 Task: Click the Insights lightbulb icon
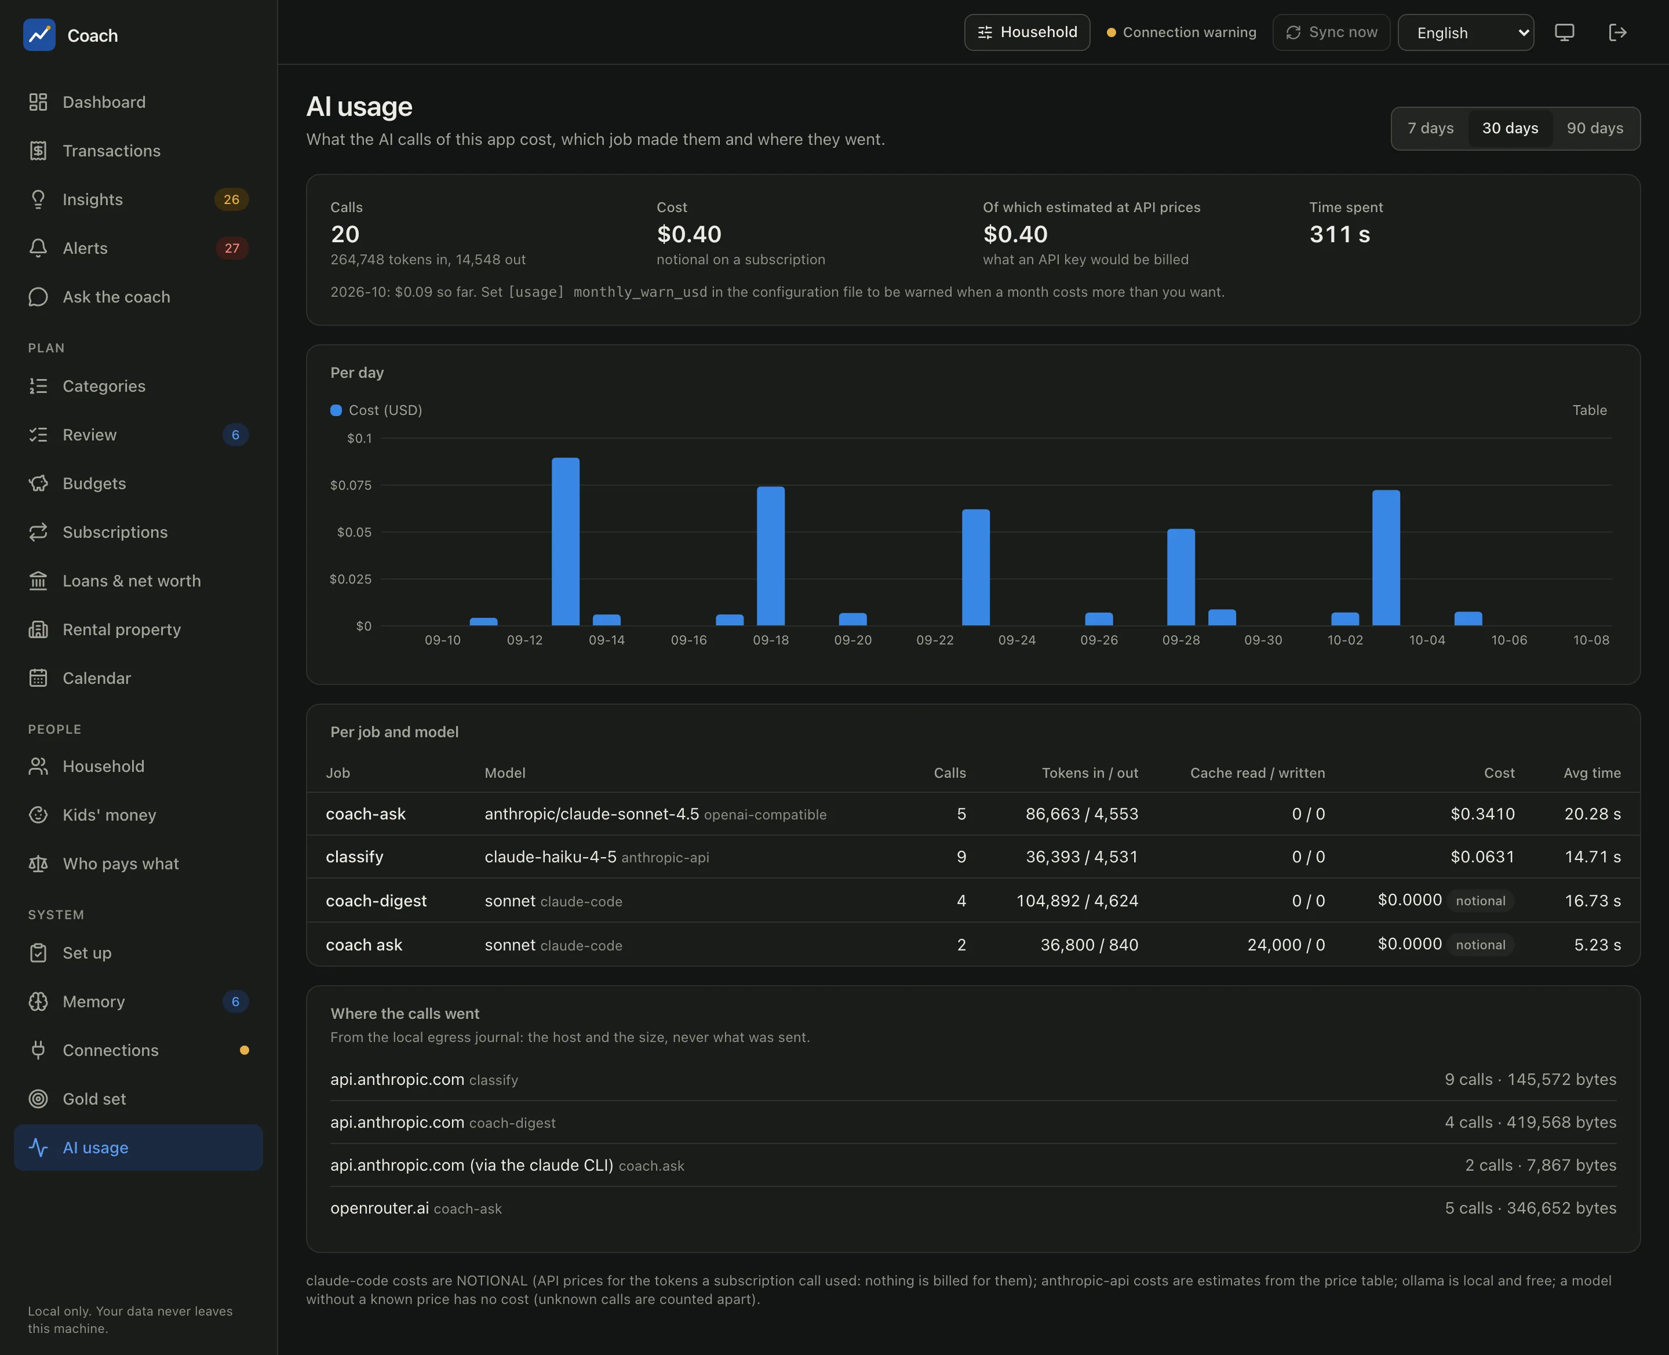point(38,200)
